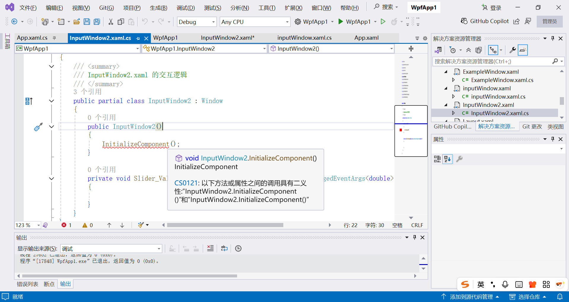Screen dimensions: 569x302
Task: Open the output source dropdown showing 调试
Action: (x=111, y=249)
